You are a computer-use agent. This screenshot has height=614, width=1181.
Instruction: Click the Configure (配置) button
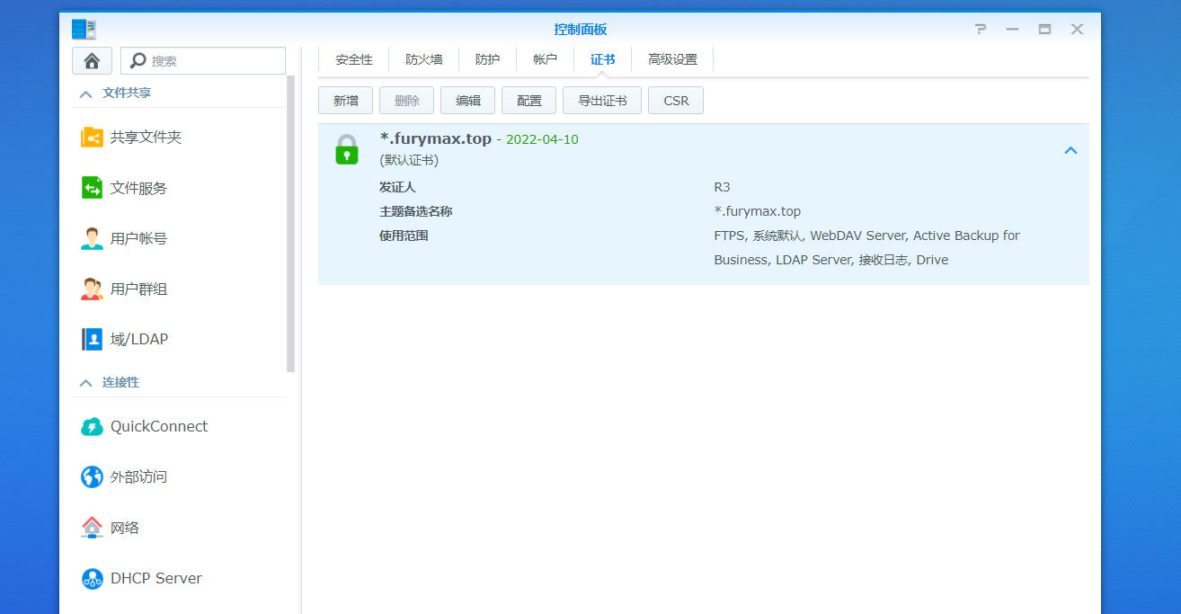529,101
